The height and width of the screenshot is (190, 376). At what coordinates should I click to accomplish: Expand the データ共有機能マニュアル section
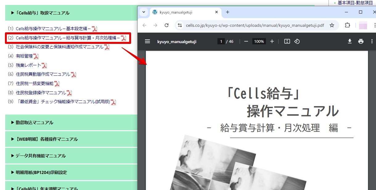click(38, 156)
